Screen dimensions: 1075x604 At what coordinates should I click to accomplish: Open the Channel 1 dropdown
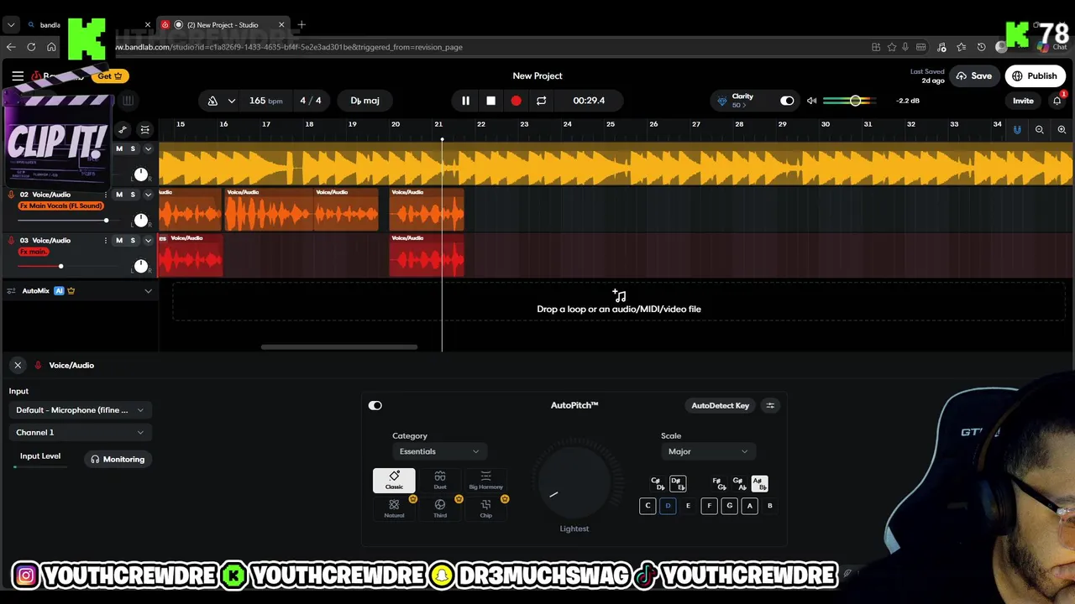pos(80,433)
